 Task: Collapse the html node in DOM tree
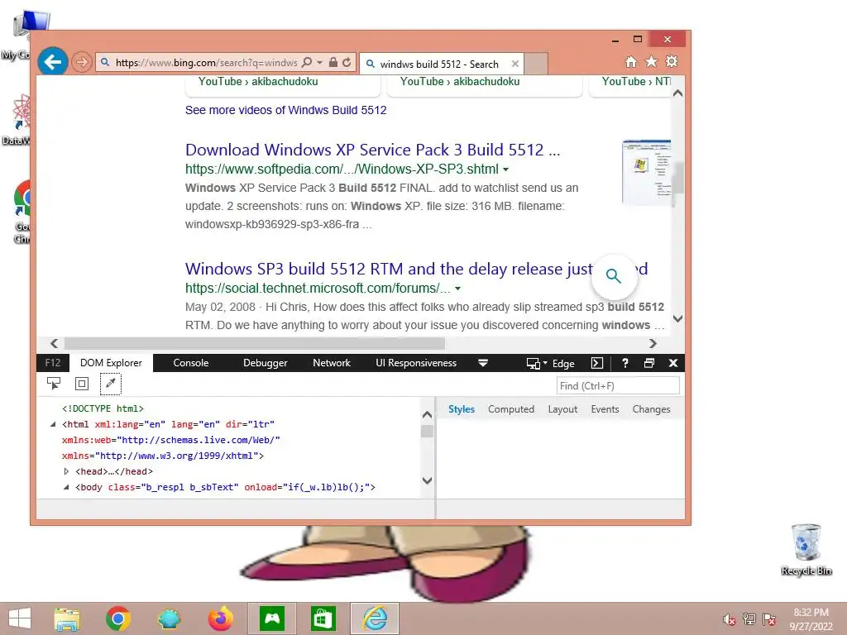[53, 424]
